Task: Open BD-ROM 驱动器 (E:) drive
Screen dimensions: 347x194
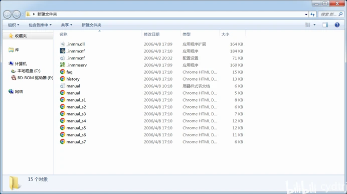Action: (35, 78)
